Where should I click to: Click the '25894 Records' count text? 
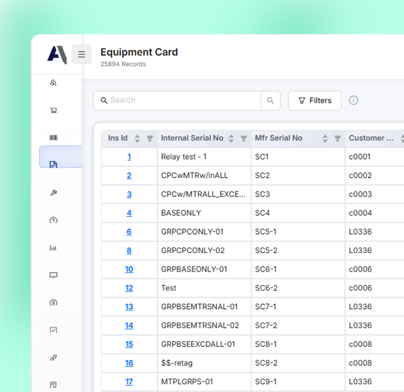123,64
